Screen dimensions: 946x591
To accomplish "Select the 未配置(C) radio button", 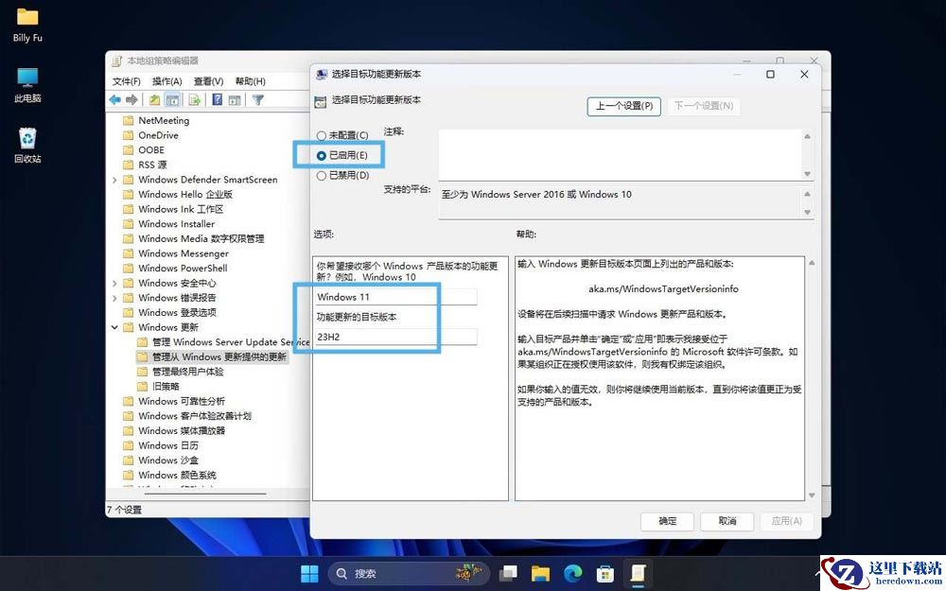I will (322, 135).
